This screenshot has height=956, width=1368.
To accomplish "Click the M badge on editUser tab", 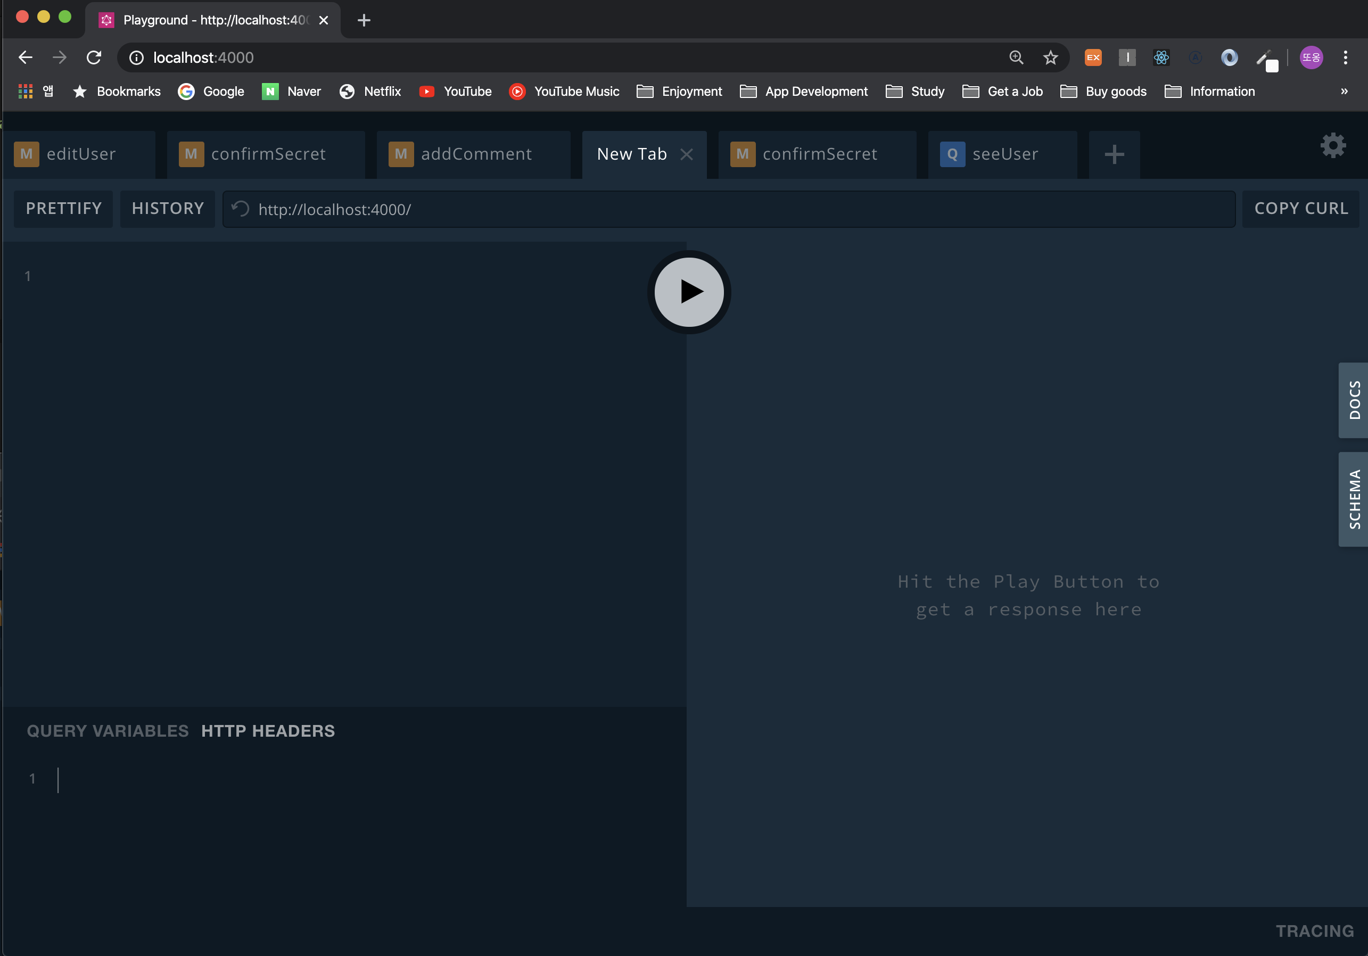I will 26,154.
